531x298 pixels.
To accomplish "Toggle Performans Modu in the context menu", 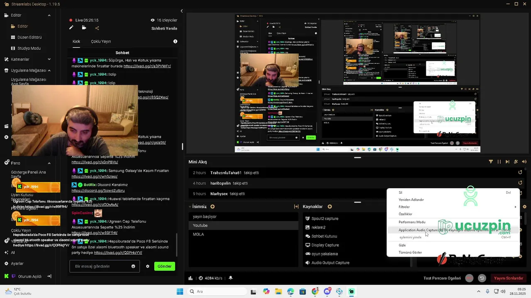I will 453,222.
